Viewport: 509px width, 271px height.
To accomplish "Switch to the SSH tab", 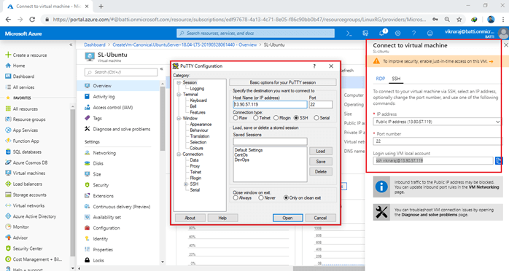I will point(396,79).
